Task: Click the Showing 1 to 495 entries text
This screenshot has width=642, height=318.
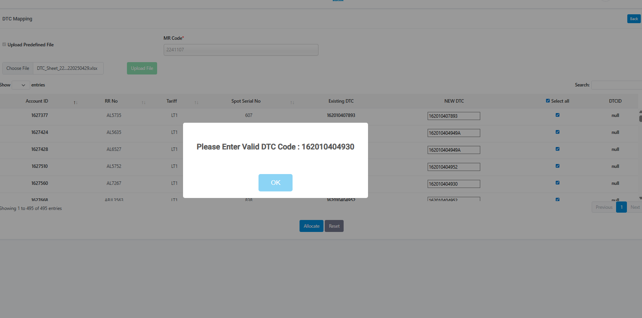Action: click(x=31, y=208)
